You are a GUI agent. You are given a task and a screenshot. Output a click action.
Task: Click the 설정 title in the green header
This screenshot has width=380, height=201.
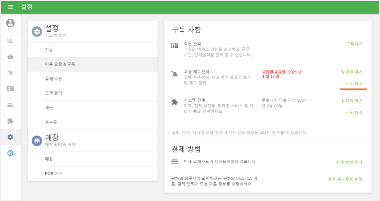pos(27,7)
